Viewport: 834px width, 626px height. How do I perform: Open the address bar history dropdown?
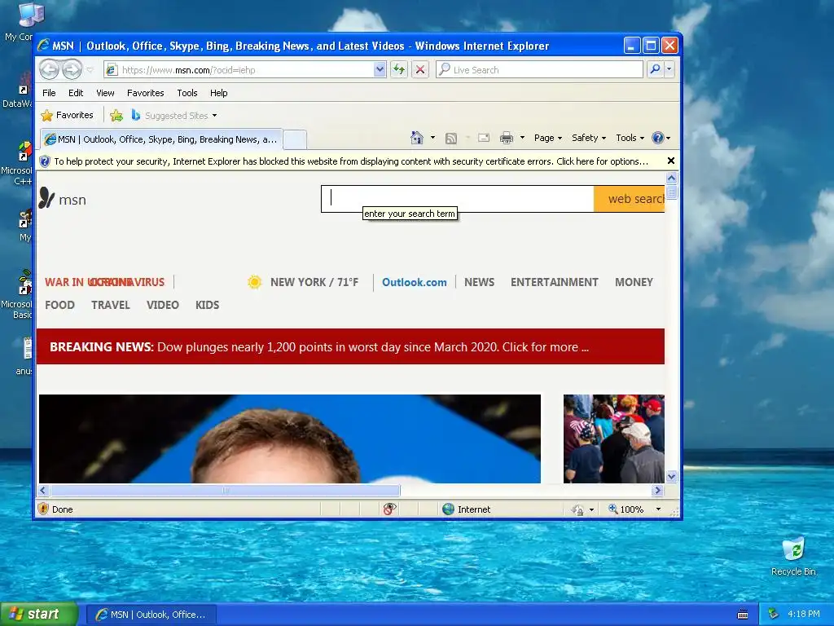click(380, 70)
